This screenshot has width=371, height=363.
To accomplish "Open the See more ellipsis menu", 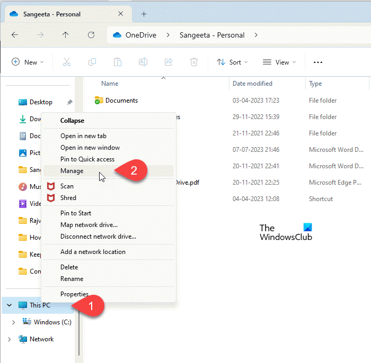I will [x=318, y=62].
